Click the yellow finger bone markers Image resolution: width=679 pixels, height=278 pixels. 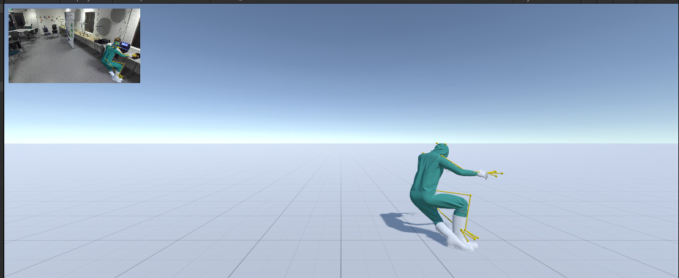click(495, 174)
